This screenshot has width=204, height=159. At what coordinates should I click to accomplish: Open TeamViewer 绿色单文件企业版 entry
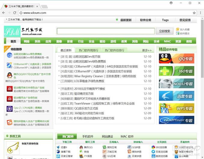pos(104,104)
